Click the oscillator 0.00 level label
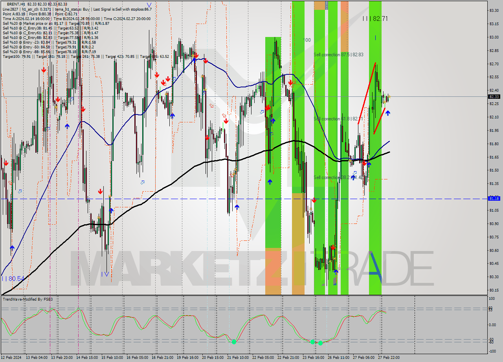 493,325
